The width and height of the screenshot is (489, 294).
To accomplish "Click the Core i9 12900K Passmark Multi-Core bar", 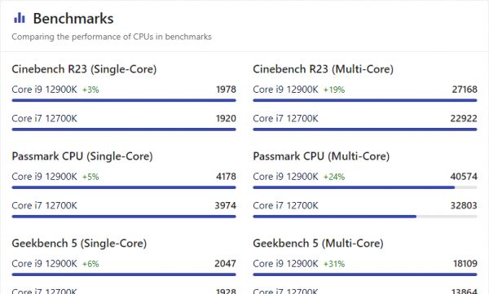I will coord(365,187).
